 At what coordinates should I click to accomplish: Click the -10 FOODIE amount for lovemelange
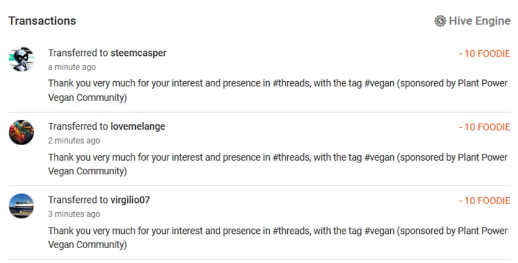click(x=485, y=127)
